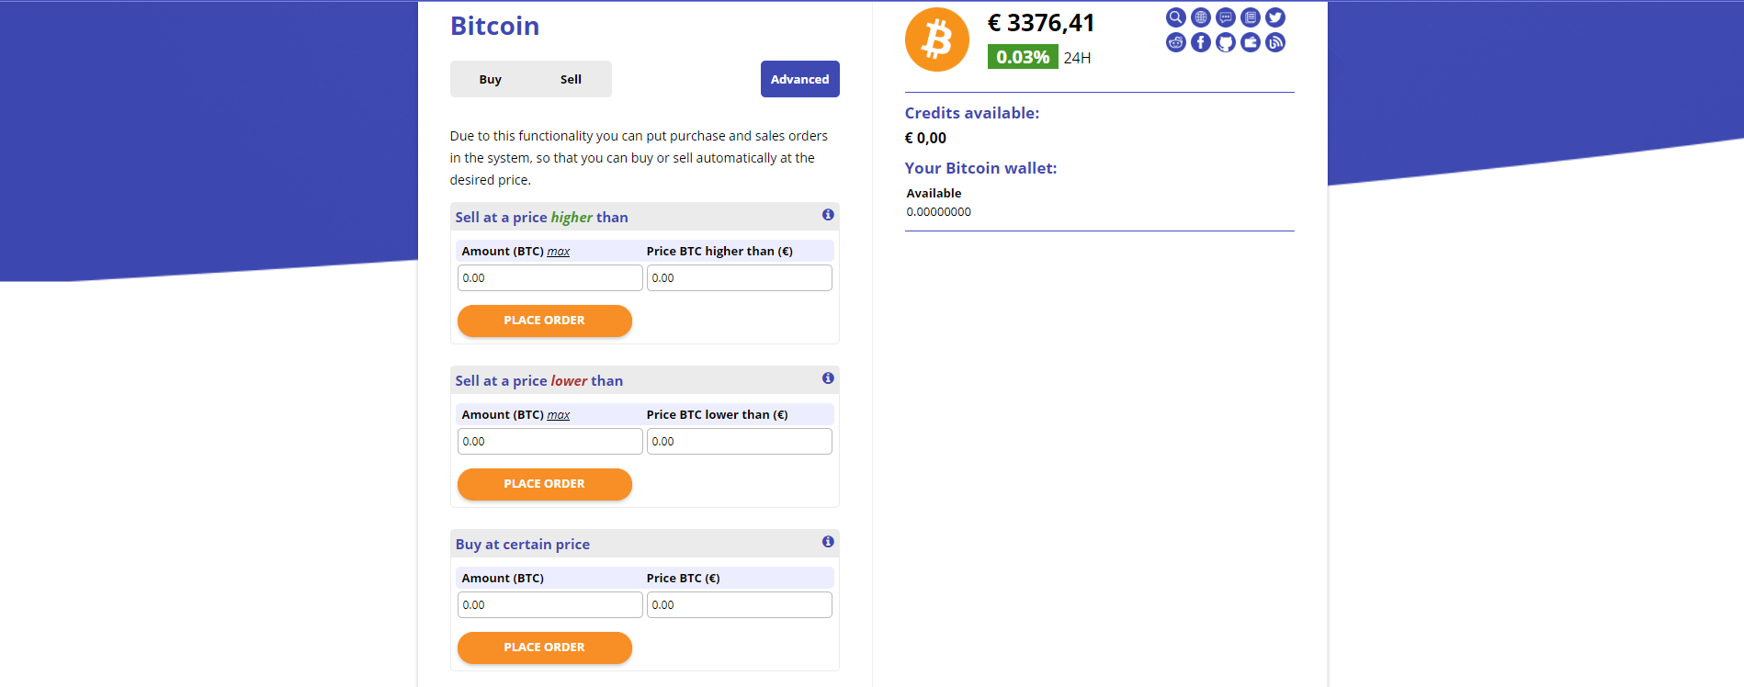
Task: Open the Advanced mode
Action: (799, 79)
